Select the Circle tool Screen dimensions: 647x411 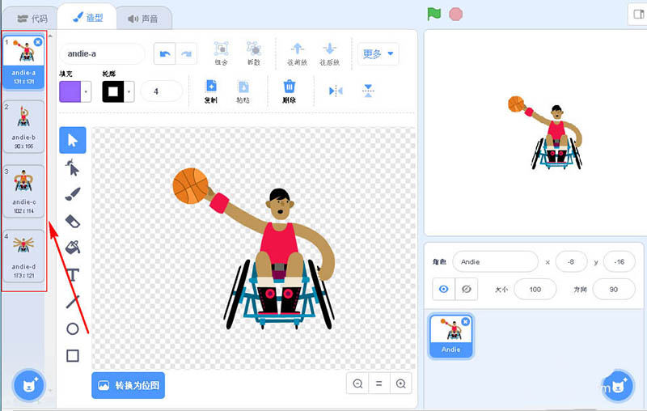click(x=73, y=329)
